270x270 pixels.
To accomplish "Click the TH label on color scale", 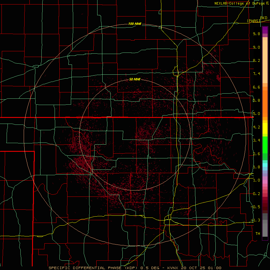I will point(258,234).
